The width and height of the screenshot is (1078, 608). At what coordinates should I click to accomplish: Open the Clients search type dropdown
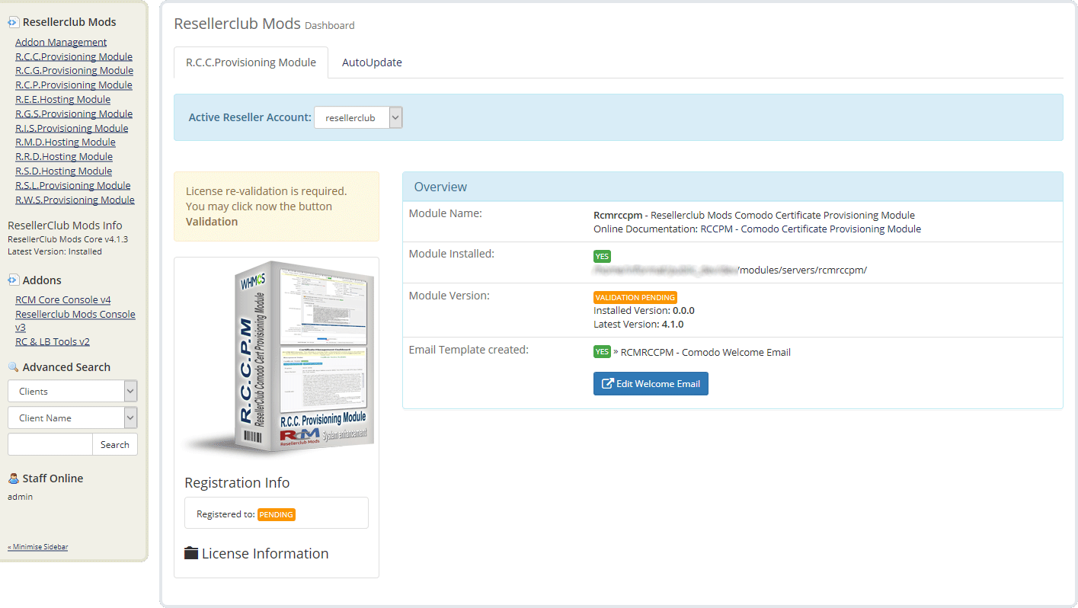point(72,391)
